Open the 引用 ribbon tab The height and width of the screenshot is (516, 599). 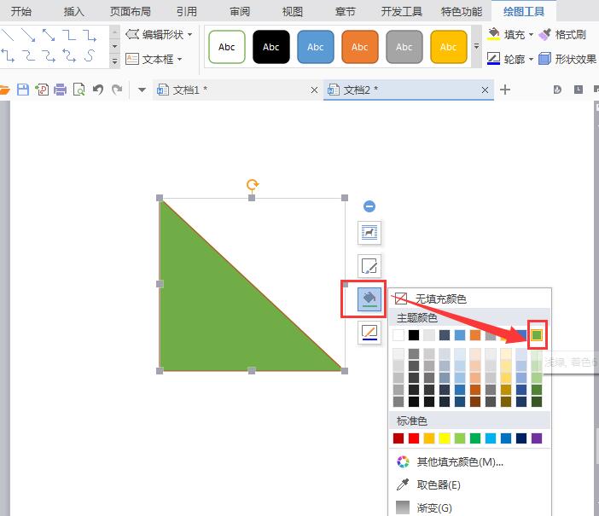click(186, 11)
